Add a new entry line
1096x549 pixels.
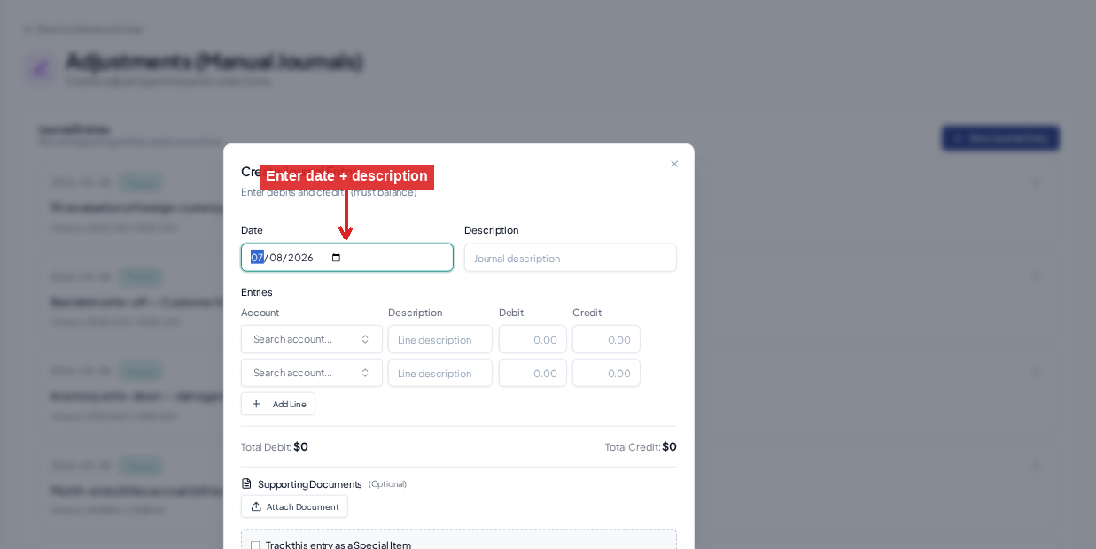pyautogui.click(x=278, y=404)
